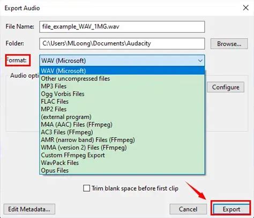Screen dimensions: 254x218
Task: Choose FLAC Files export format
Action: click(122, 102)
